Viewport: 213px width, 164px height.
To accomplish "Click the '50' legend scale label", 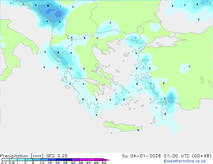I will (x=104, y=163).
